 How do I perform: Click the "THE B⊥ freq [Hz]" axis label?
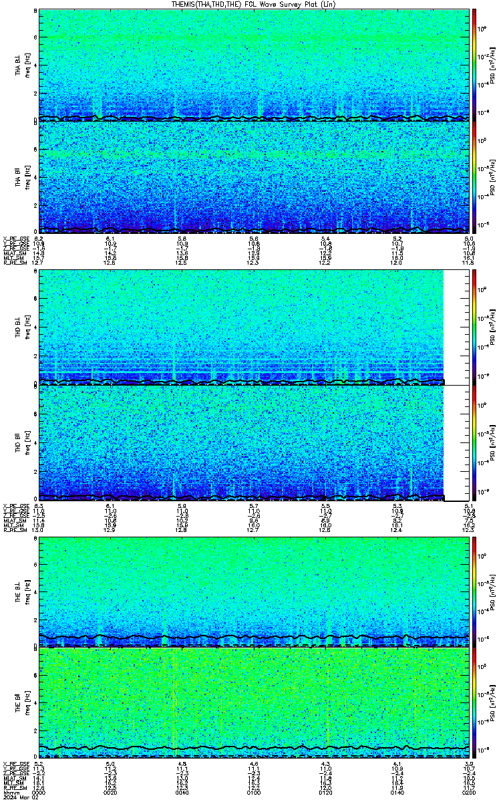21,591
